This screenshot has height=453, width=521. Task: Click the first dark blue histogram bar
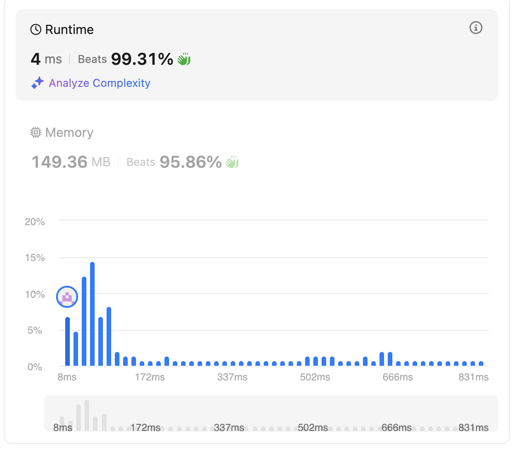[68, 341]
